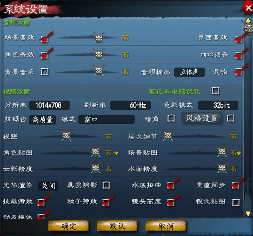The height and width of the screenshot is (236, 253).
Task: Click the scroll-down yellow arrow icon
Action: 248,213
